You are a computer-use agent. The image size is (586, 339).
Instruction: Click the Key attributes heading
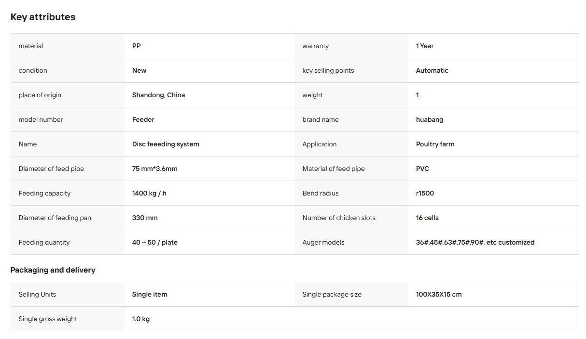pyautogui.click(x=43, y=17)
